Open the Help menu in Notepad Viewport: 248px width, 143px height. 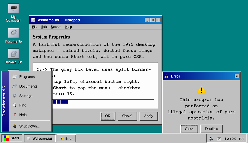[68, 27]
